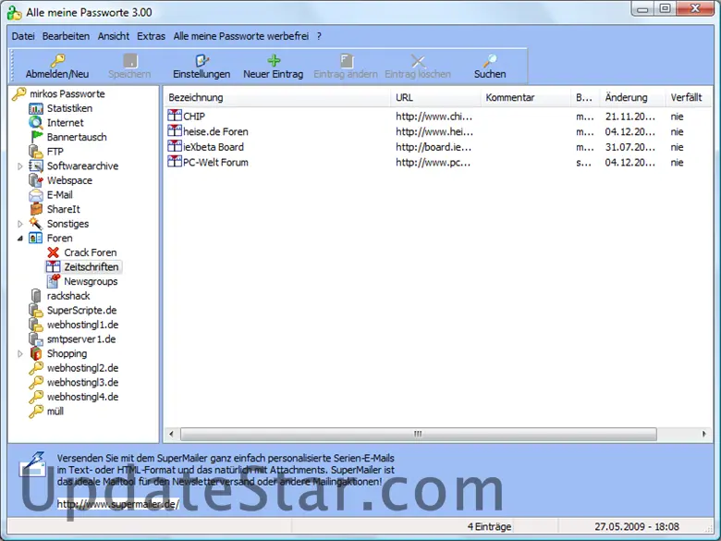Click the greyed-out Speichern toolbar icon
The height and width of the screenshot is (541, 721).
[x=130, y=60]
